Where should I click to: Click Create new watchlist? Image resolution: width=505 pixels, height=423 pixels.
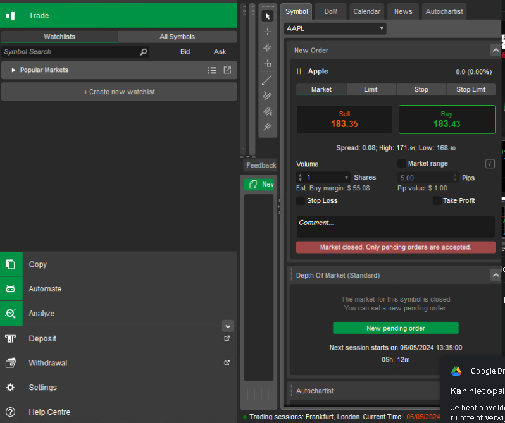pos(119,92)
